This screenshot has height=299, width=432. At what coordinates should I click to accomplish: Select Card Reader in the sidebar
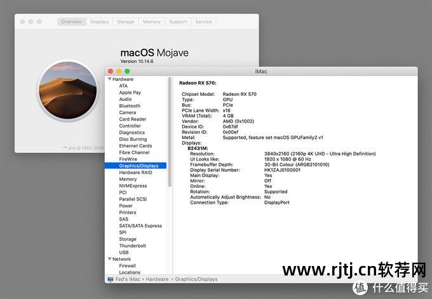133,119
